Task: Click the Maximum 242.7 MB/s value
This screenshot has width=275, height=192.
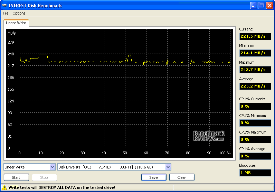Action: (255, 70)
